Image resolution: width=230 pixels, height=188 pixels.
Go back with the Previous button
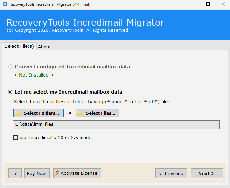click(x=171, y=173)
